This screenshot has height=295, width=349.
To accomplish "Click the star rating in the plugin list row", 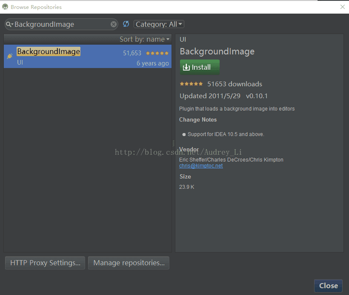I will (157, 53).
